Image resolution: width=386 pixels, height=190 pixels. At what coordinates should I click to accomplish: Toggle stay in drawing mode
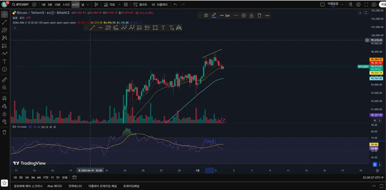point(5,106)
